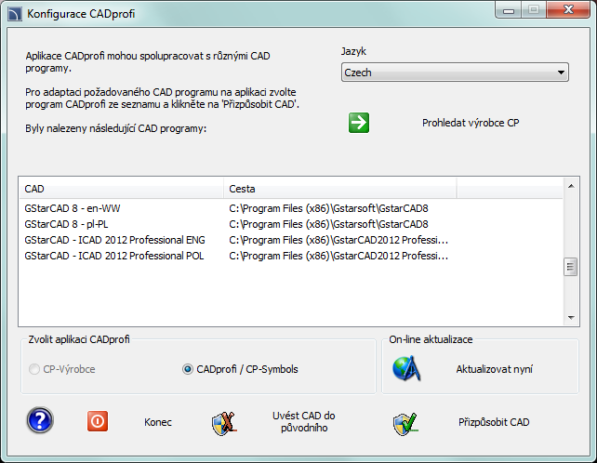Screen dimensions: 597x463
Task: Click the list scroll down arrow
Action: pyautogui.click(x=571, y=318)
